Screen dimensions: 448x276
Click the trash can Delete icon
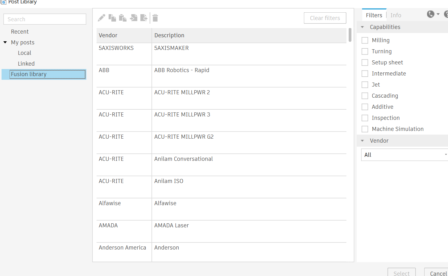[155, 18]
